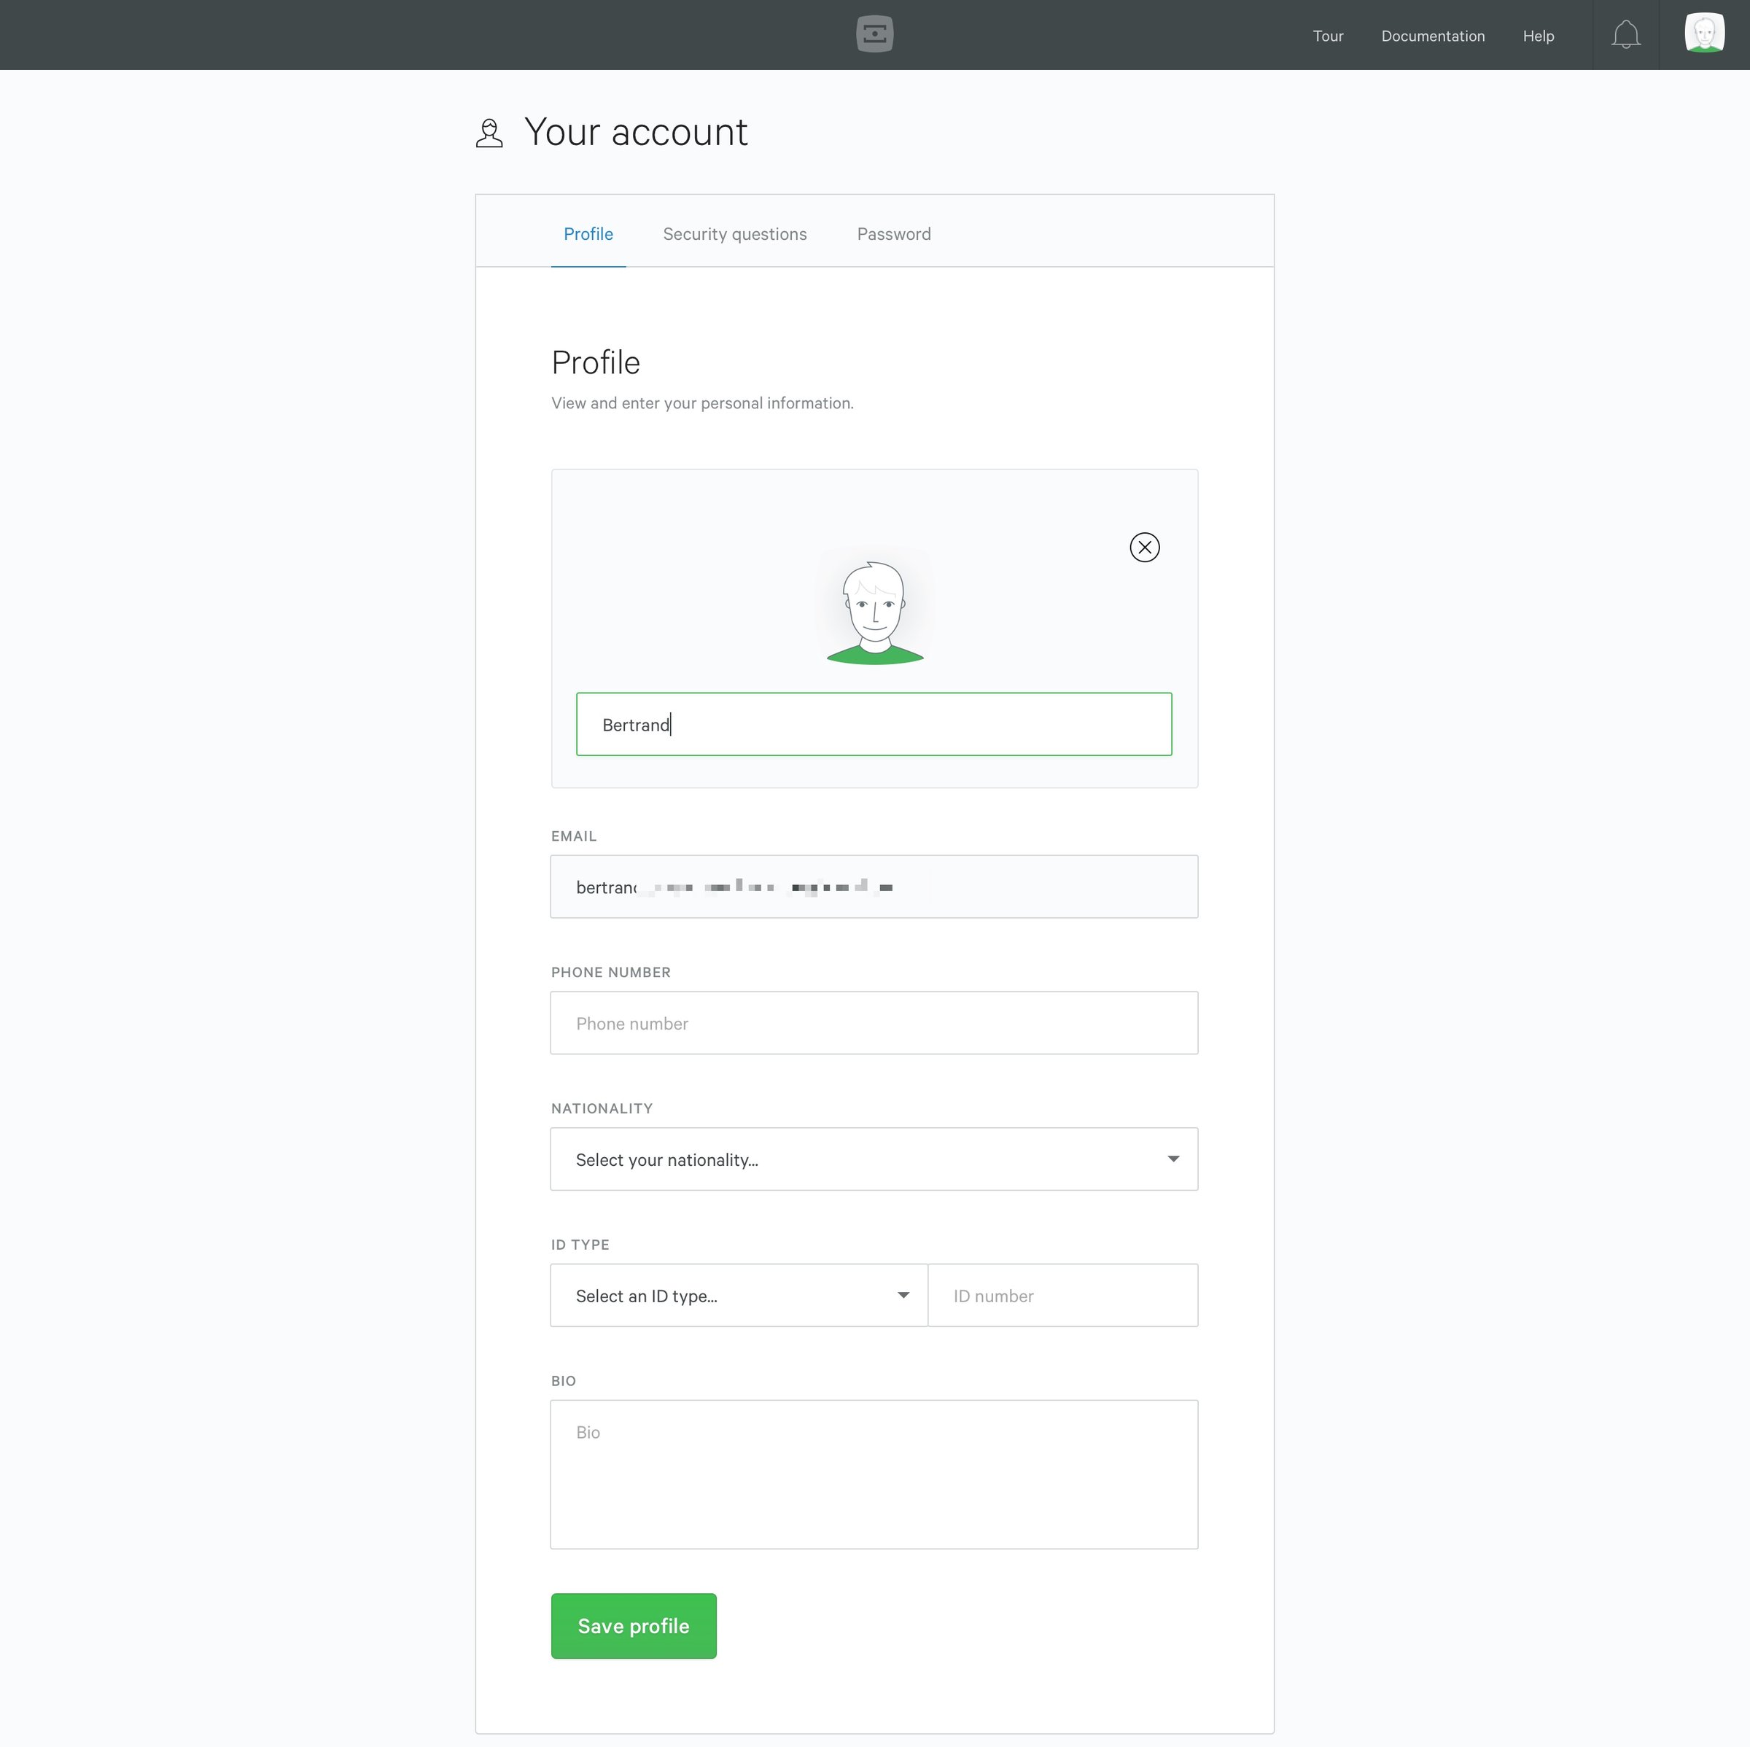1750x1747 pixels.
Task: Switch to the Security questions tab
Action: 734,233
